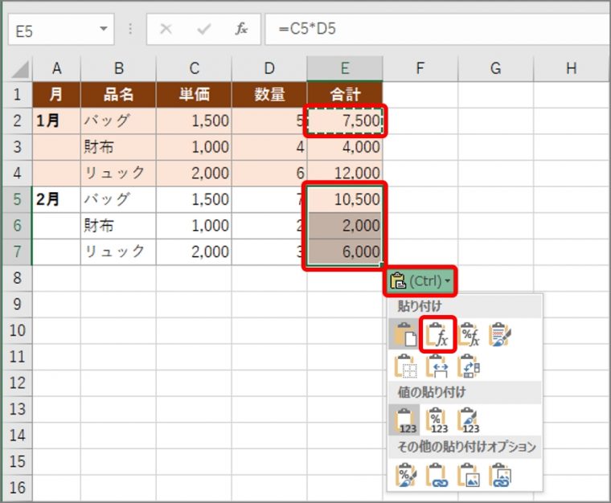Click the Name Box showing E5
Image resolution: width=611 pixels, height=503 pixels.
click(x=61, y=29)
